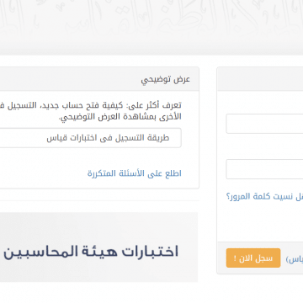Click the word "اختبارات" in banner title
This screenshot has height=303, width=303.
point(150,252)
